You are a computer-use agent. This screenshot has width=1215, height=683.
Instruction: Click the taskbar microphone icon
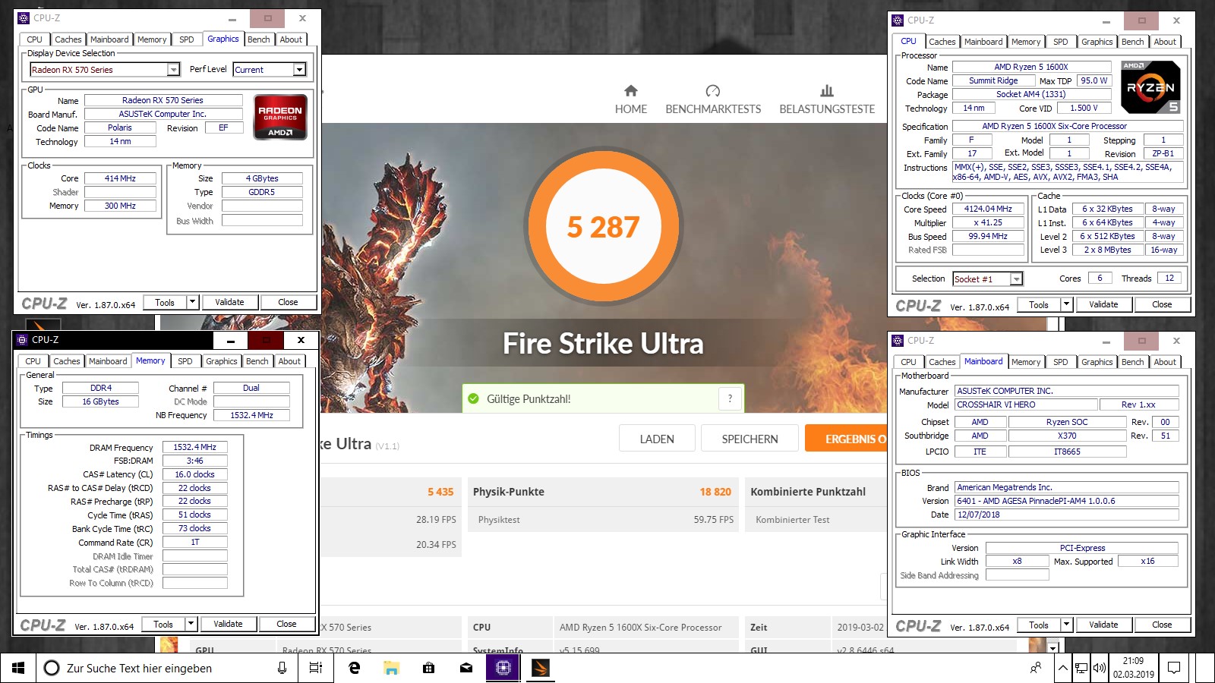[282, 668]
